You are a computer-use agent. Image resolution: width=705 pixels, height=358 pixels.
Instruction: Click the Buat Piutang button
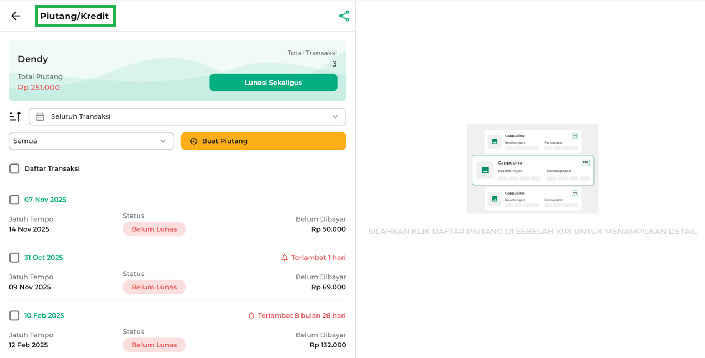pos(263,141)
